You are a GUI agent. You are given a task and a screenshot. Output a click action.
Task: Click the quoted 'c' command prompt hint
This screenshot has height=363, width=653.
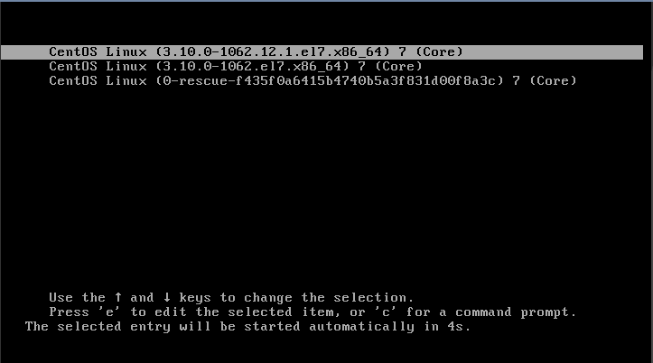pyautogui.click(x=386, y=312)
